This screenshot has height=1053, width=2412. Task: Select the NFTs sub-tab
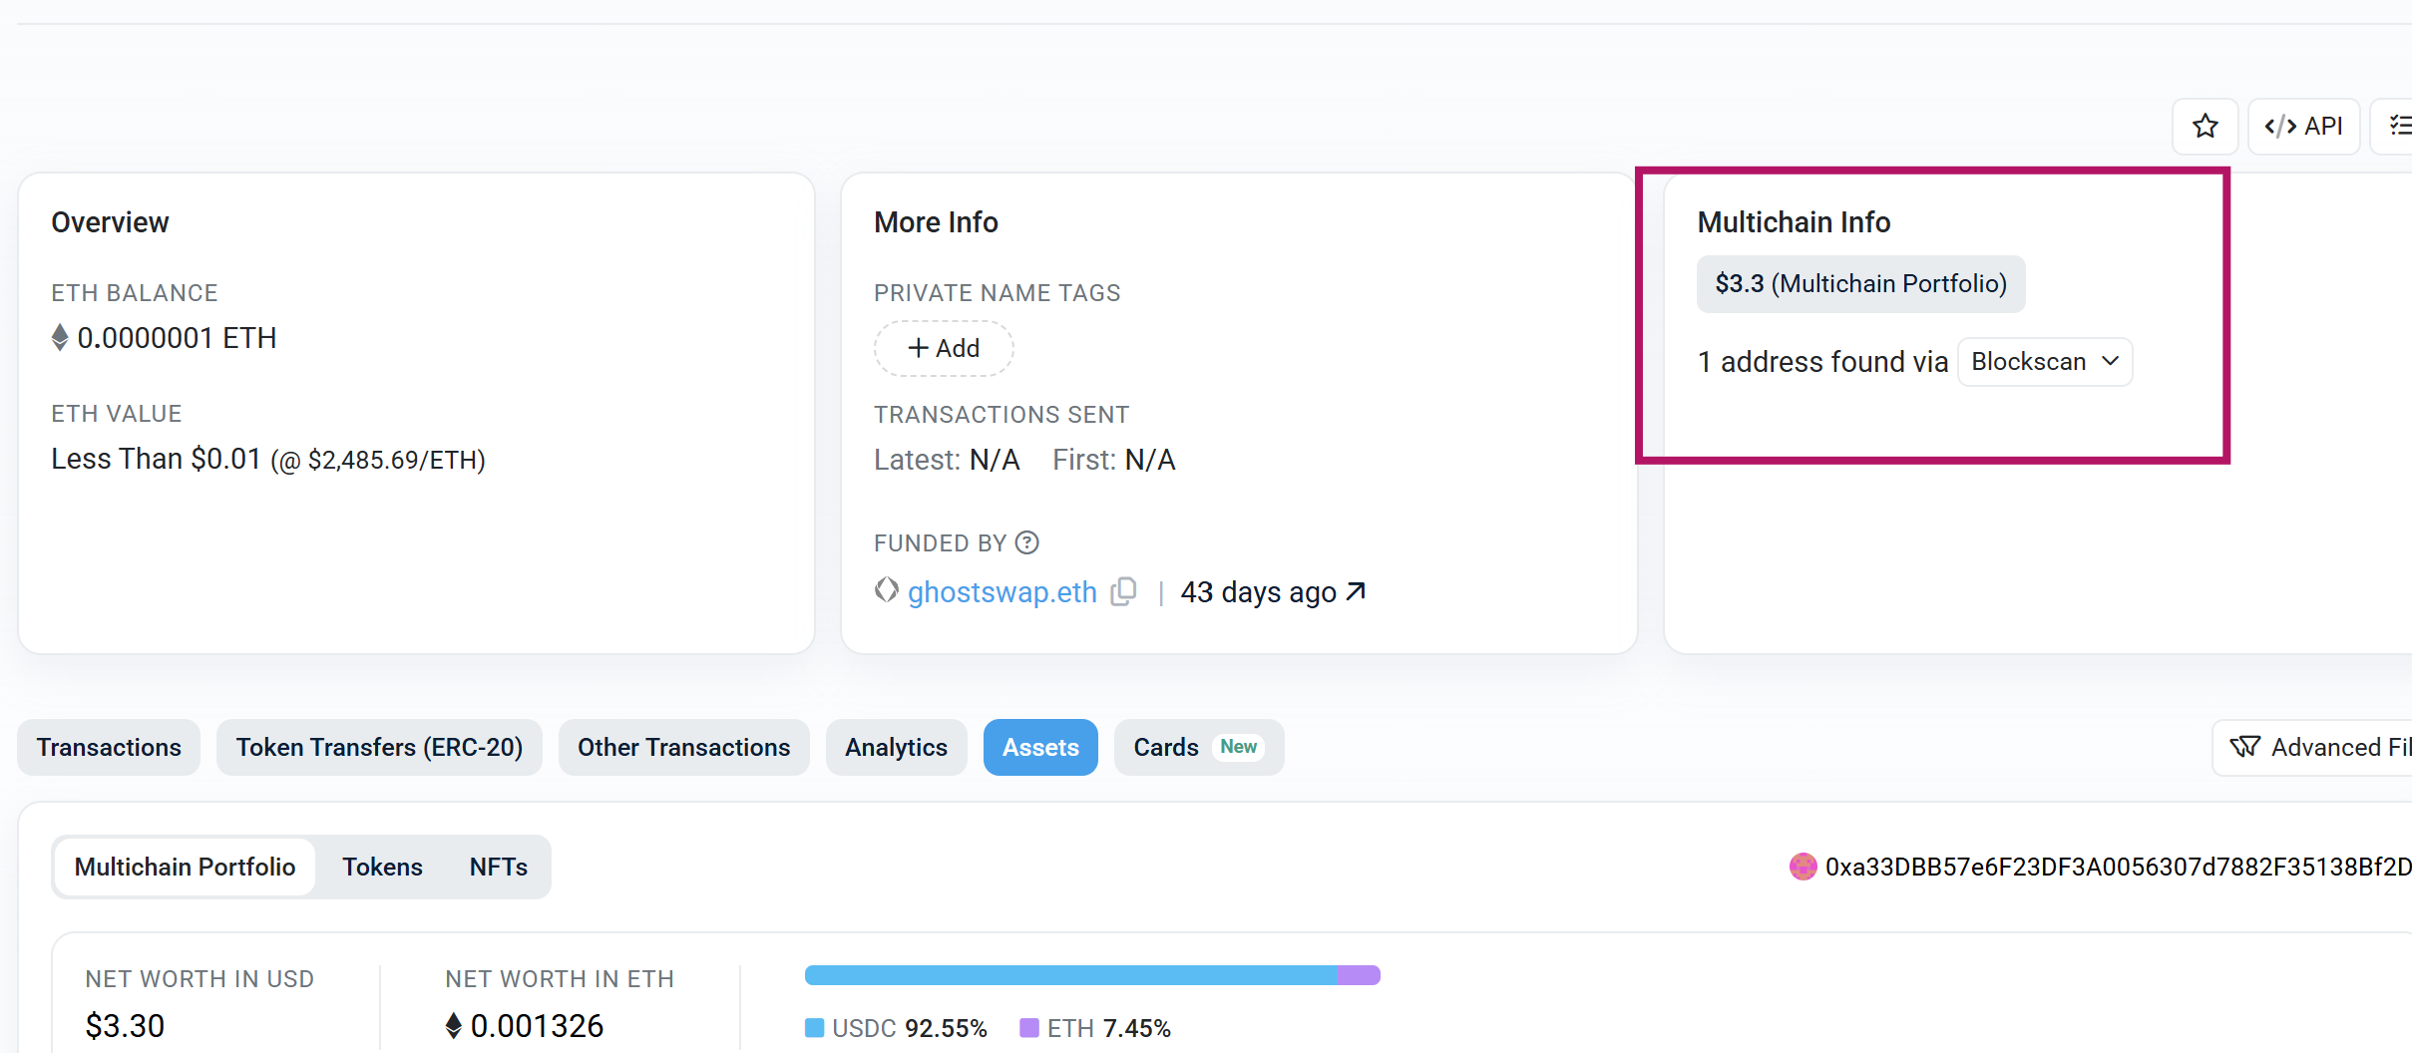[498, 867]
